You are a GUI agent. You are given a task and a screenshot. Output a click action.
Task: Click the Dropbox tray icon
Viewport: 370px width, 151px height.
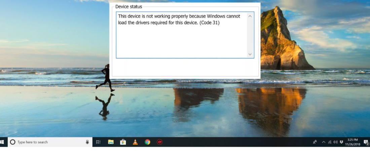pos(341,142)
